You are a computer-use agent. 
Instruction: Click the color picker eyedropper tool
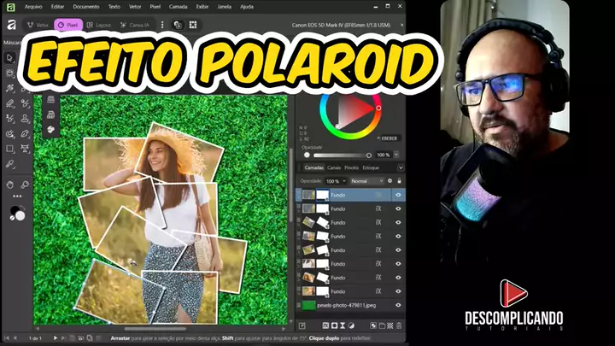9,163
